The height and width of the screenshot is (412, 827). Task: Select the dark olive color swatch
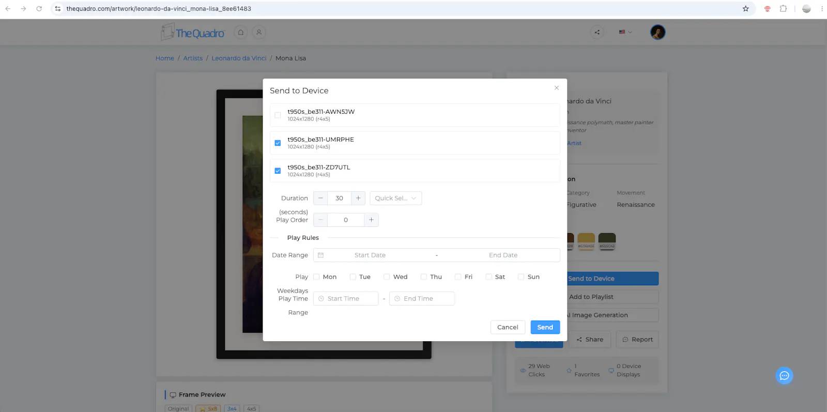coord(607,241)
